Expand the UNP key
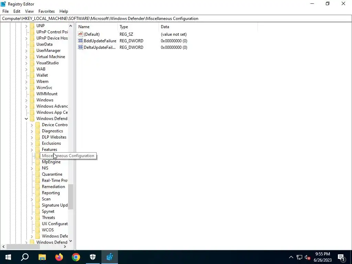Image resolution: width=352 pixels, height=264 pixels. coord(26,26)
